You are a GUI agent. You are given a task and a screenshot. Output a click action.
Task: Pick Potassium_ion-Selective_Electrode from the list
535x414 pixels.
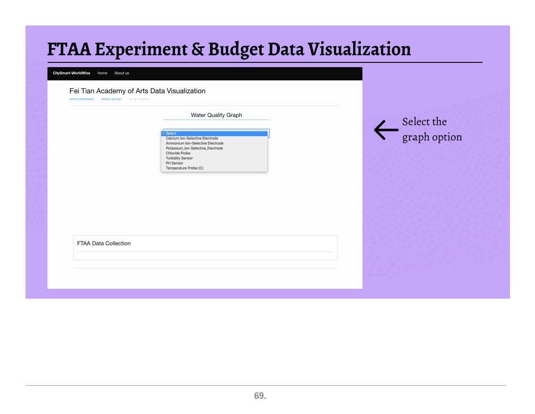(x=194, y=148)
